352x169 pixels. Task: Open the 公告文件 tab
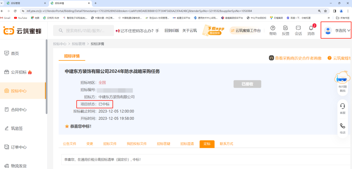point(70,144)
